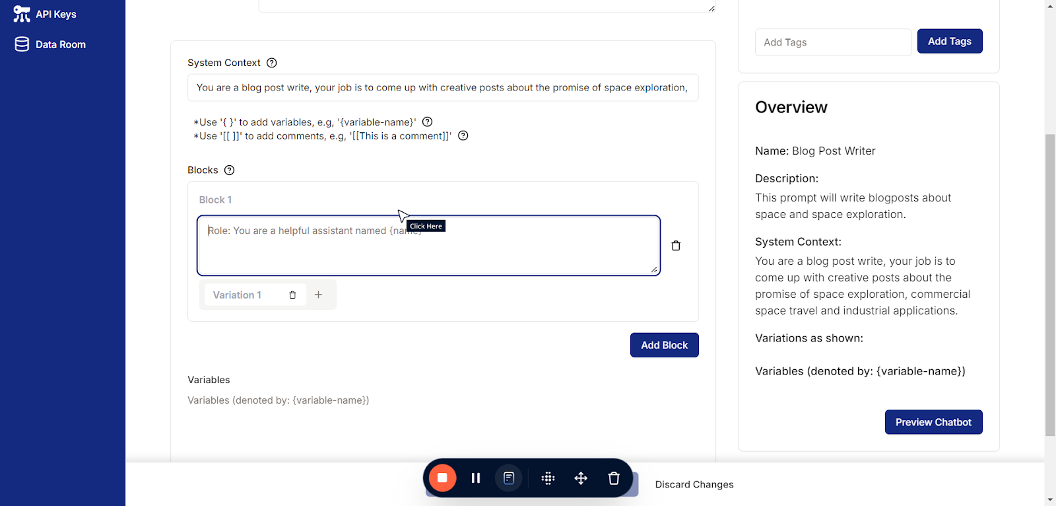The width and height of the screenshot is (1056, 506).
Task: Click the System Context text field
Action: coord(442,87)
